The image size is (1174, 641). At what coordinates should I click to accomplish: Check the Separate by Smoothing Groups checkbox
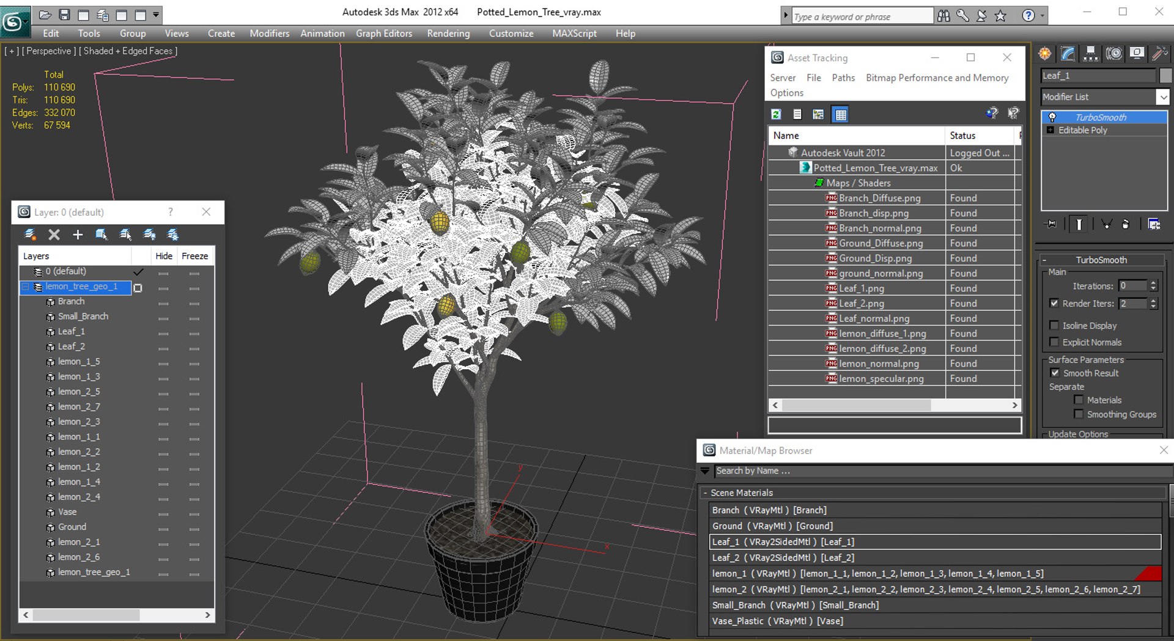1079,414
